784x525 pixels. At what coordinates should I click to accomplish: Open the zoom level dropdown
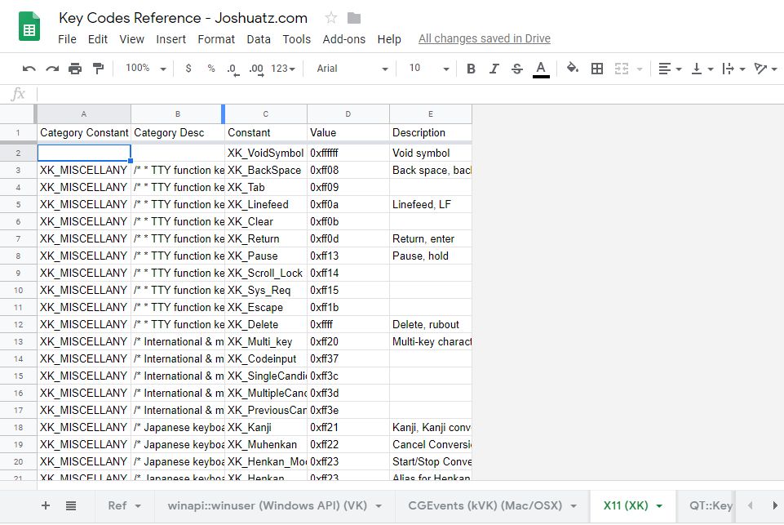click(x=146, y=69)
